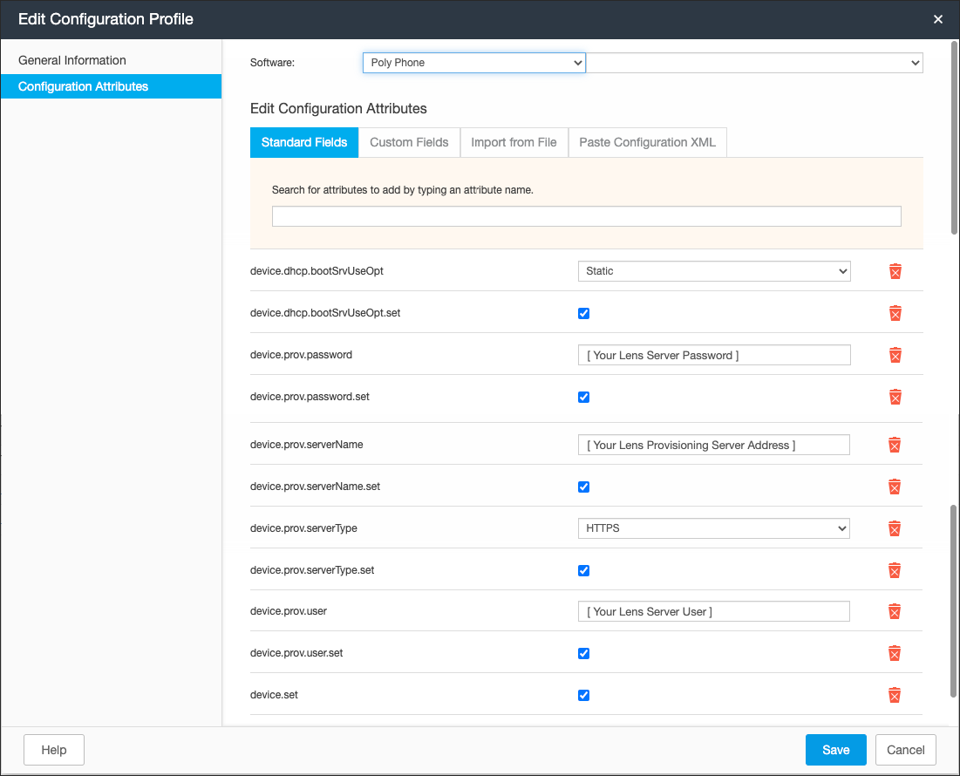The height and width of the screenshot is (776, 960).
Task: Toggle the device.set checkbox
Action: click(x=583, y=695)
